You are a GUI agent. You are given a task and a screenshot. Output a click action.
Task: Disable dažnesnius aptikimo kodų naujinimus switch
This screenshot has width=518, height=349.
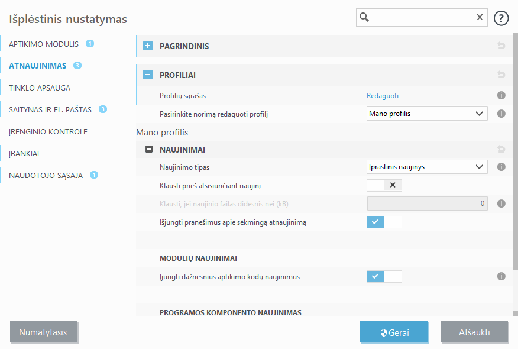tap(384, 276)
